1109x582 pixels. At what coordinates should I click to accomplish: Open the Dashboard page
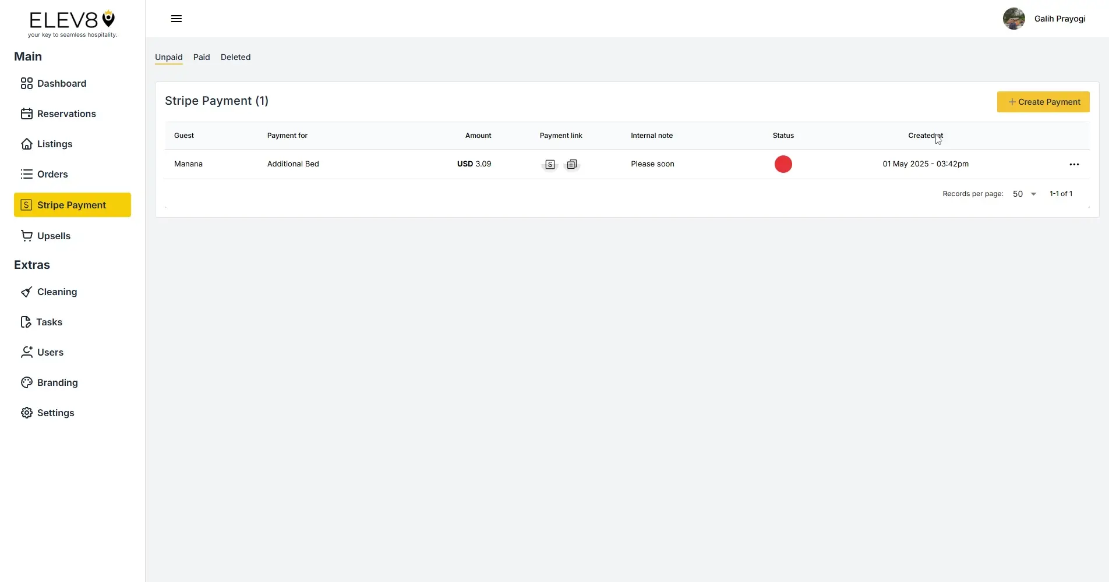tap(61, 83)
